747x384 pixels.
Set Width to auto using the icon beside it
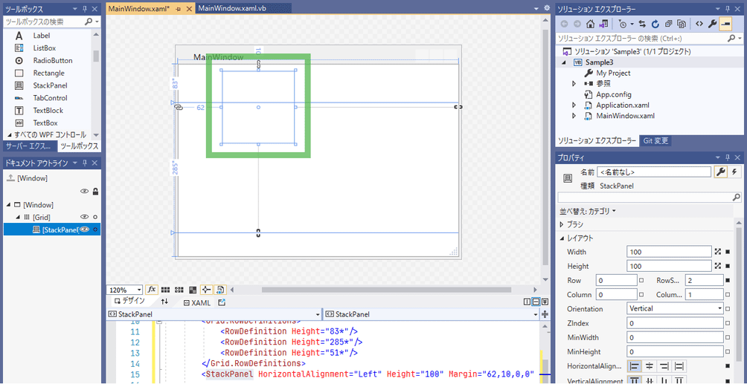point(717,252)
